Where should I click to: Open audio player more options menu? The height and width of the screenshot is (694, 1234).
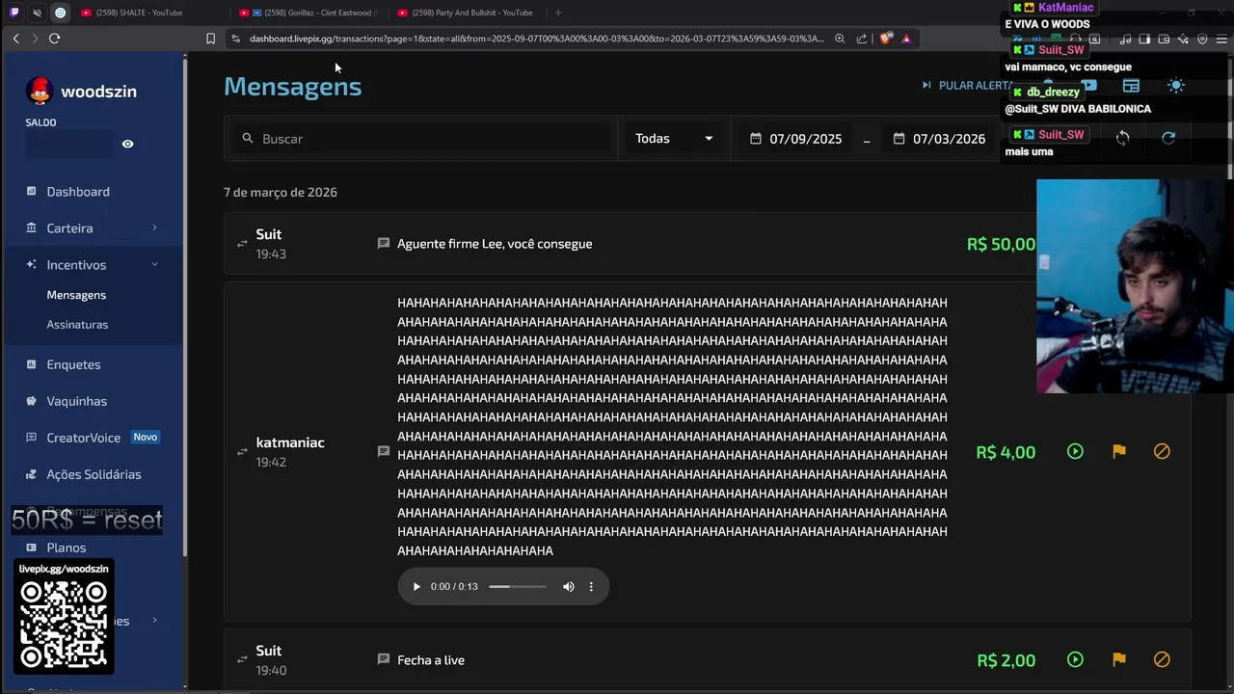coord(591,586)
